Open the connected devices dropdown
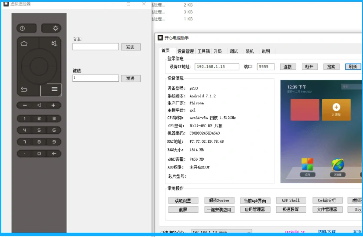Viewport: 363px width, 237px height. point(248,232)
